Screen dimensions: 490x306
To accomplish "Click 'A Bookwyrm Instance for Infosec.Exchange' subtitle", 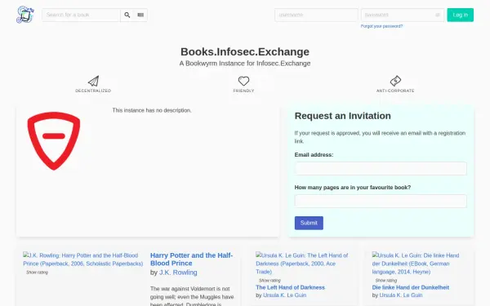I will coord(245,64).
